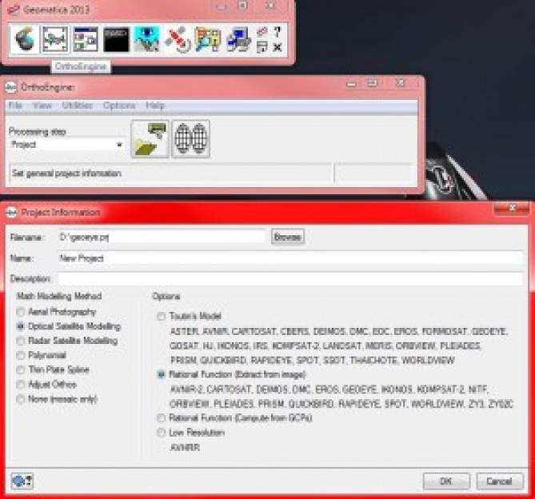
Task: Click the globe help icon in Project Information
Action: pos(22,481)
